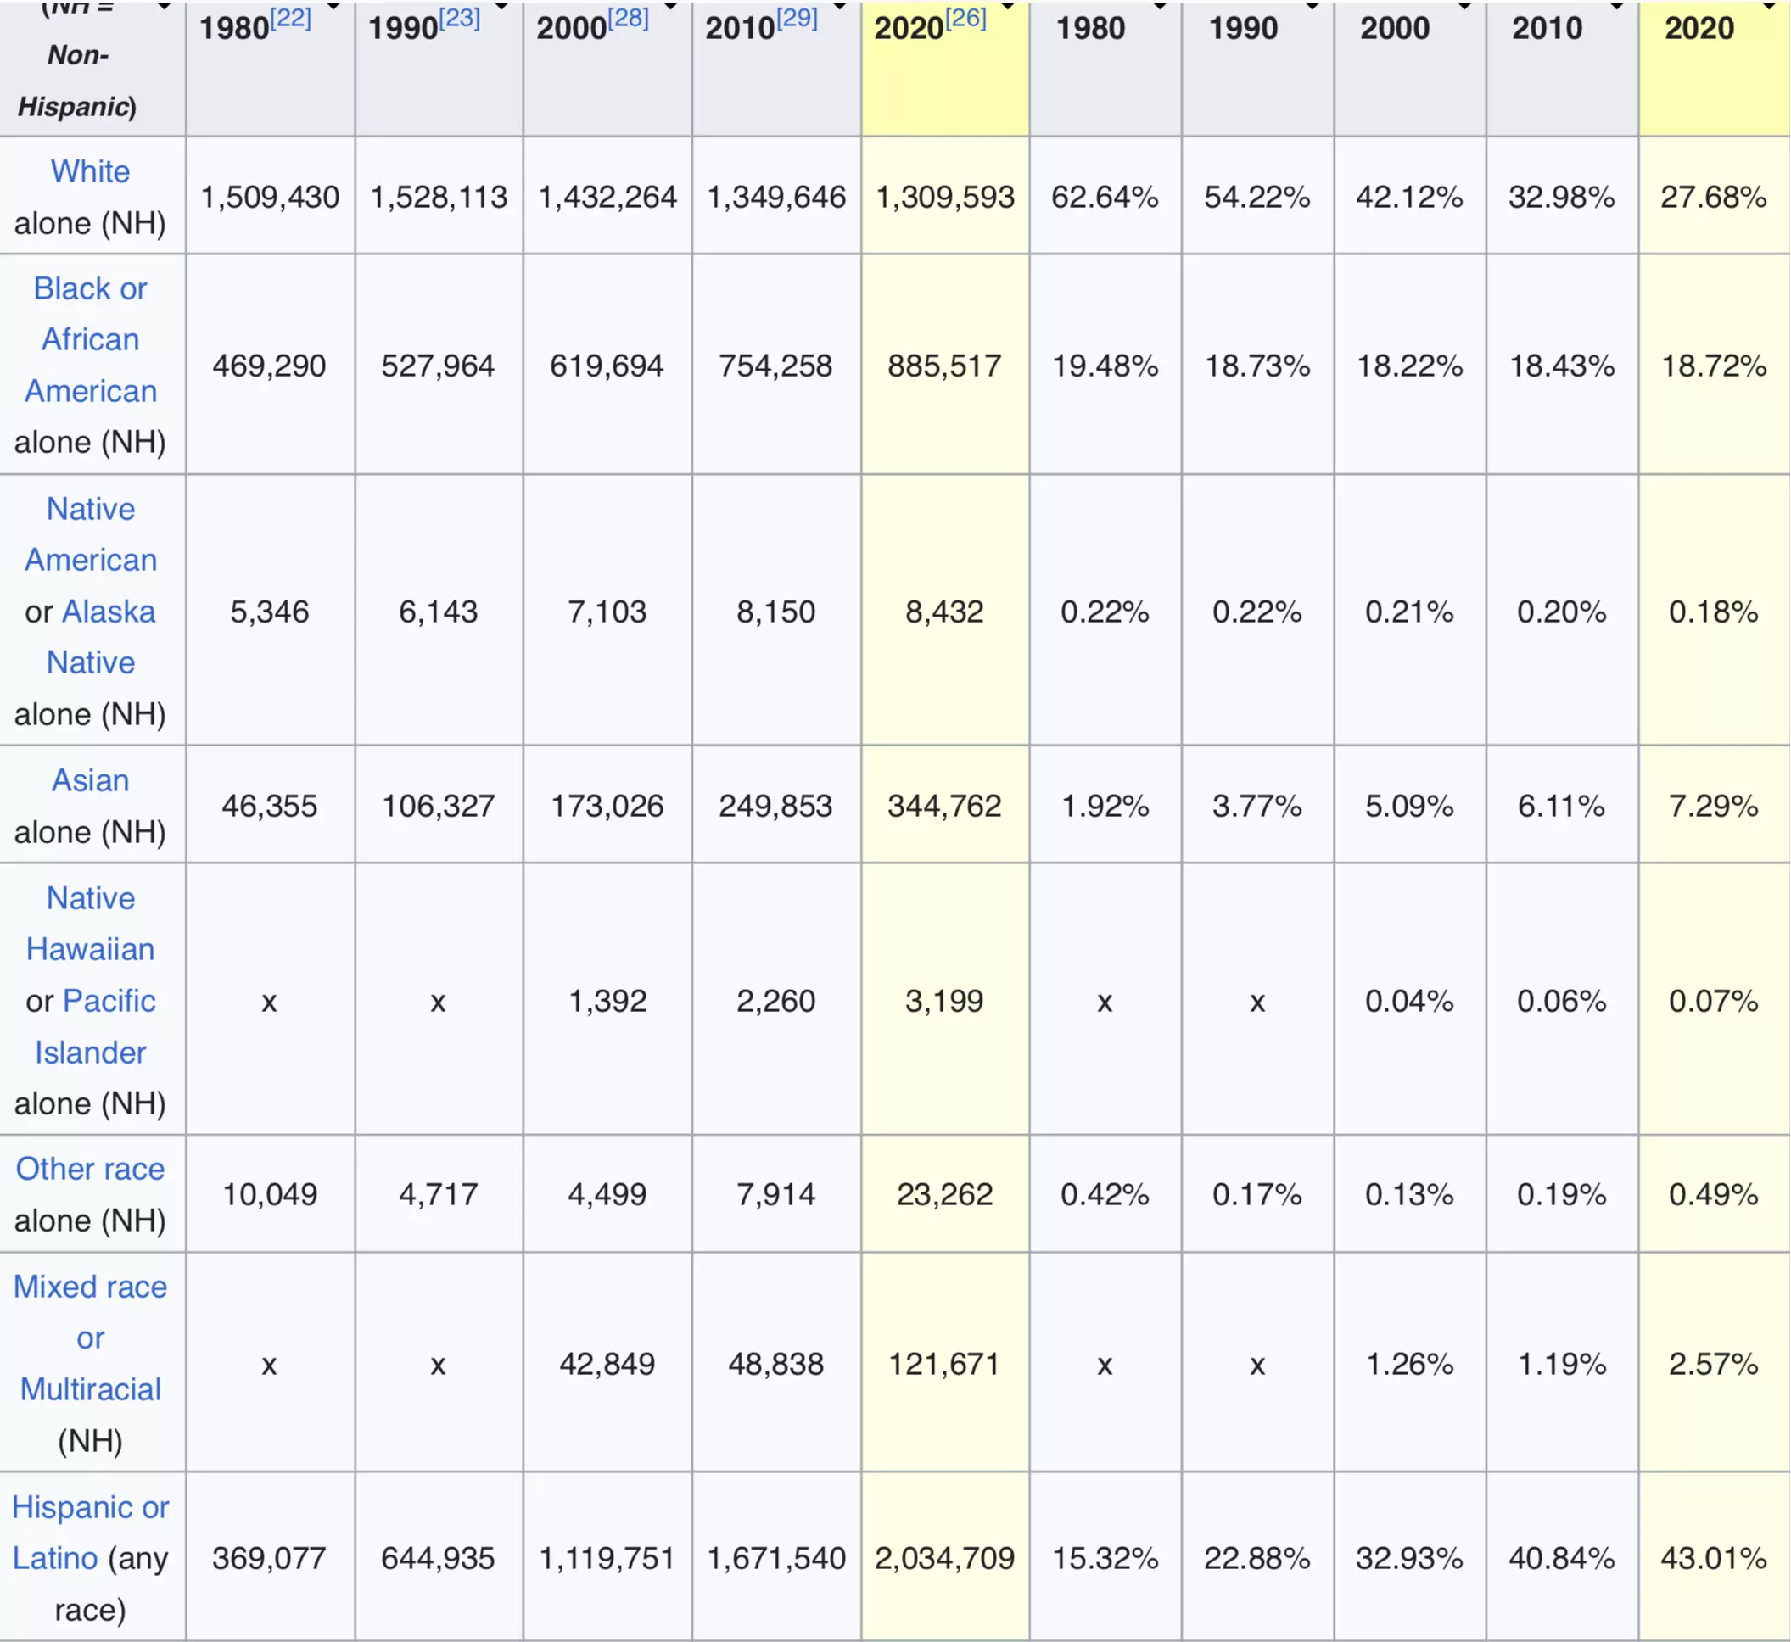The width and height of the screenshot is (1791, 1642).
Task: Open the Native American link
Action: (90, 534)
